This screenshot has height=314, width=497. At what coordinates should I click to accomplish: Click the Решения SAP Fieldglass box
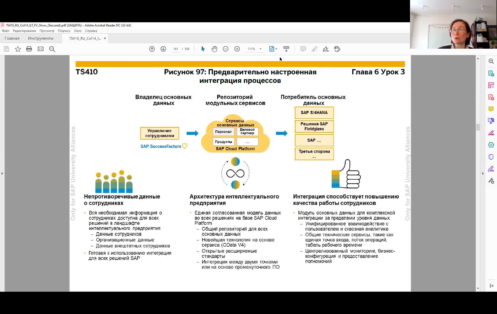tap(314, 126)
